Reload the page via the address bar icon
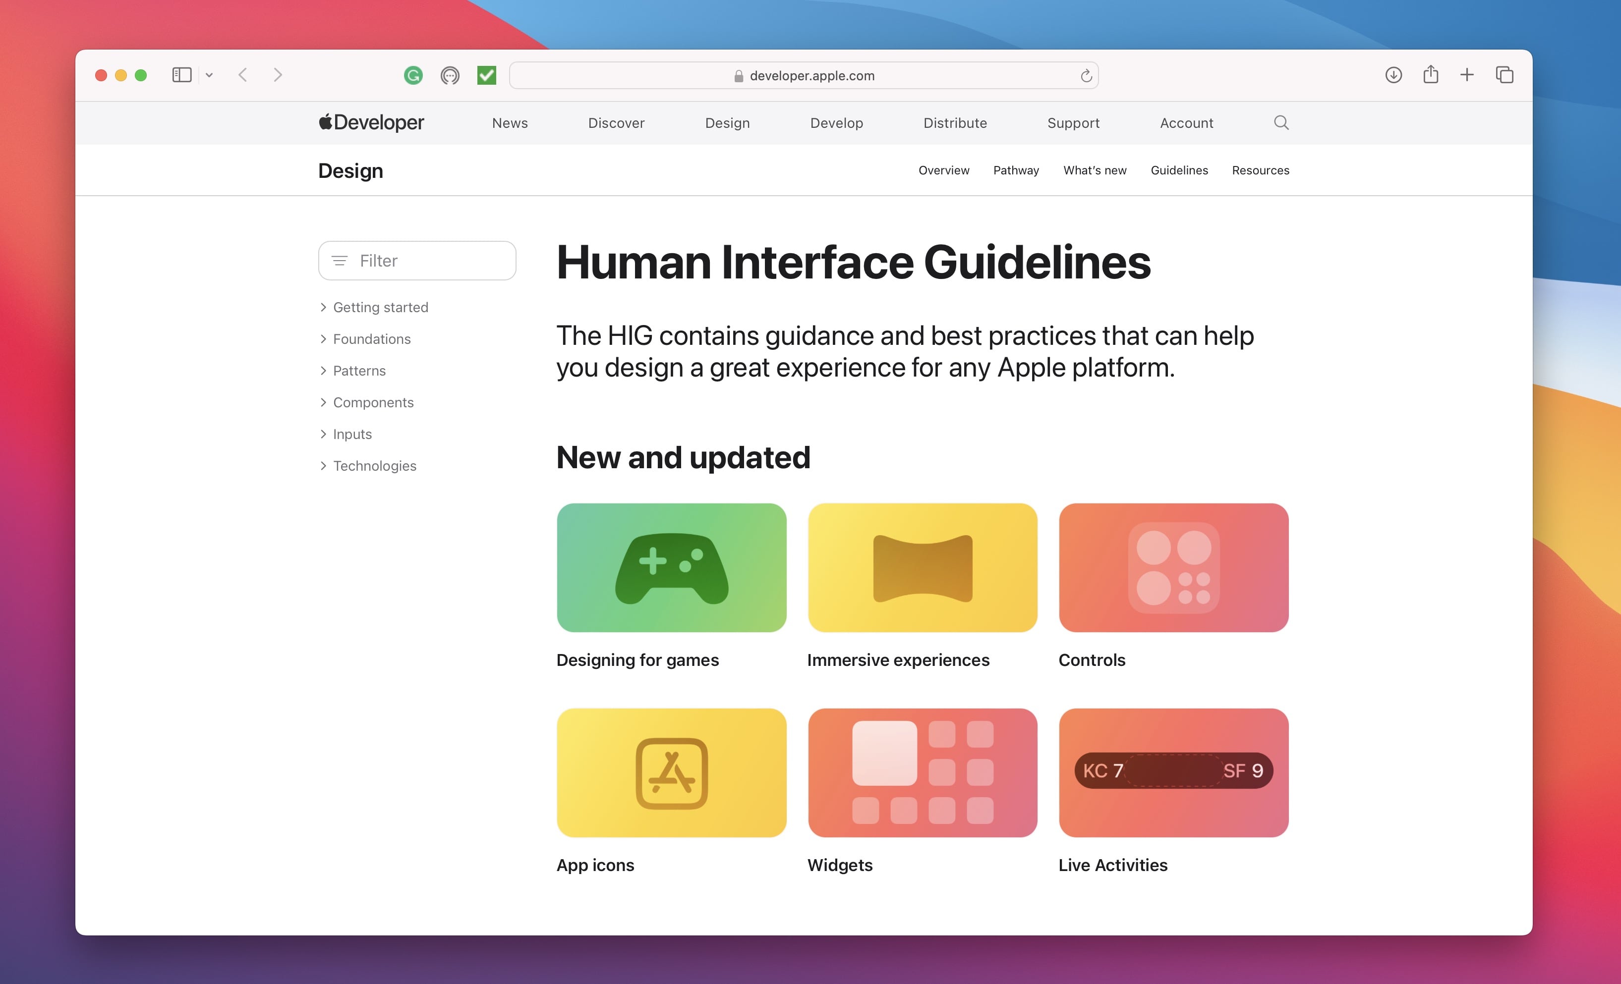The width and height of the screenshot is (1621, 984). click(1086, 75)
